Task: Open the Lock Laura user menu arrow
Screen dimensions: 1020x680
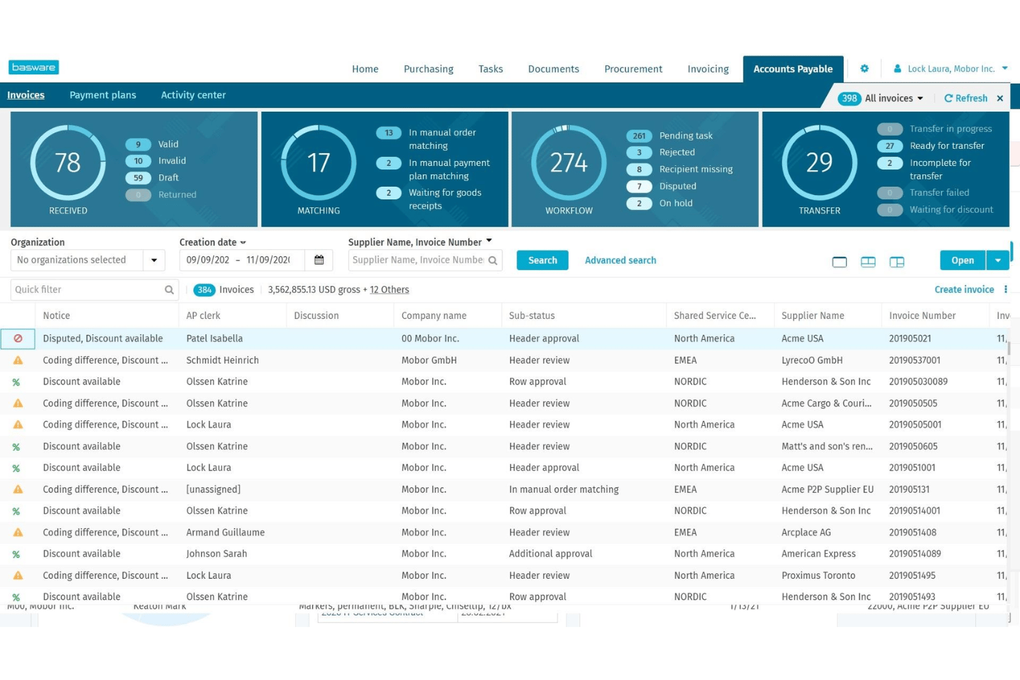Action: (x=1005, y=68)
